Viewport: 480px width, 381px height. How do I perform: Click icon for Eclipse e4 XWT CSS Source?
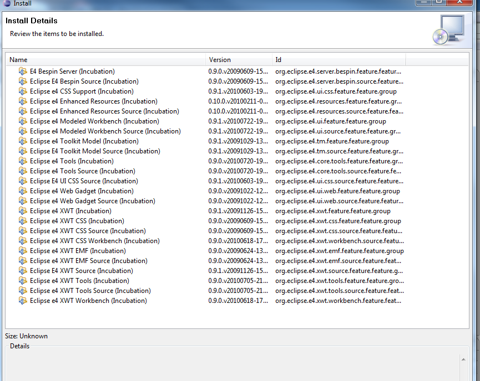[x=23, y=231]
